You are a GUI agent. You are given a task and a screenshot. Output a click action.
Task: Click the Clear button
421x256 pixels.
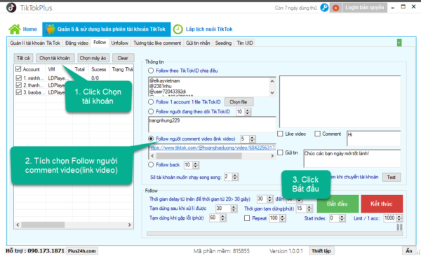pos(123,58)
